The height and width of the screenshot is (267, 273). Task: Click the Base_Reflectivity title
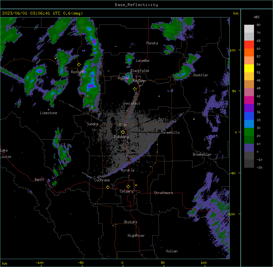[136, 5]
